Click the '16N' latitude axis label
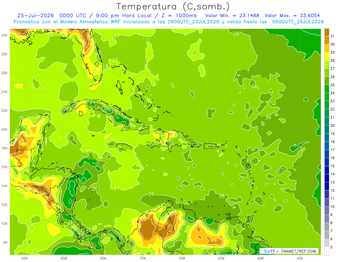 tap(4, 167)
